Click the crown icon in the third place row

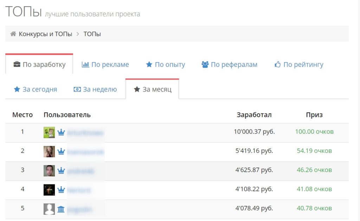pos(61,170)
